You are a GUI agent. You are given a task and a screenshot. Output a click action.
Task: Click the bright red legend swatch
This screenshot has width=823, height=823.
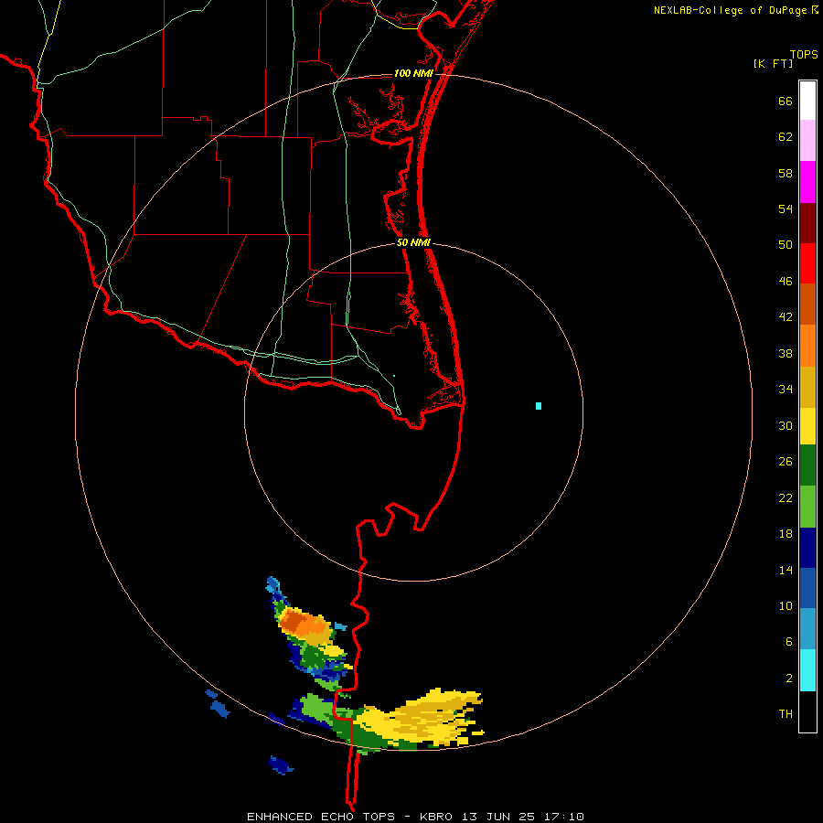click(x=807, y=263)
